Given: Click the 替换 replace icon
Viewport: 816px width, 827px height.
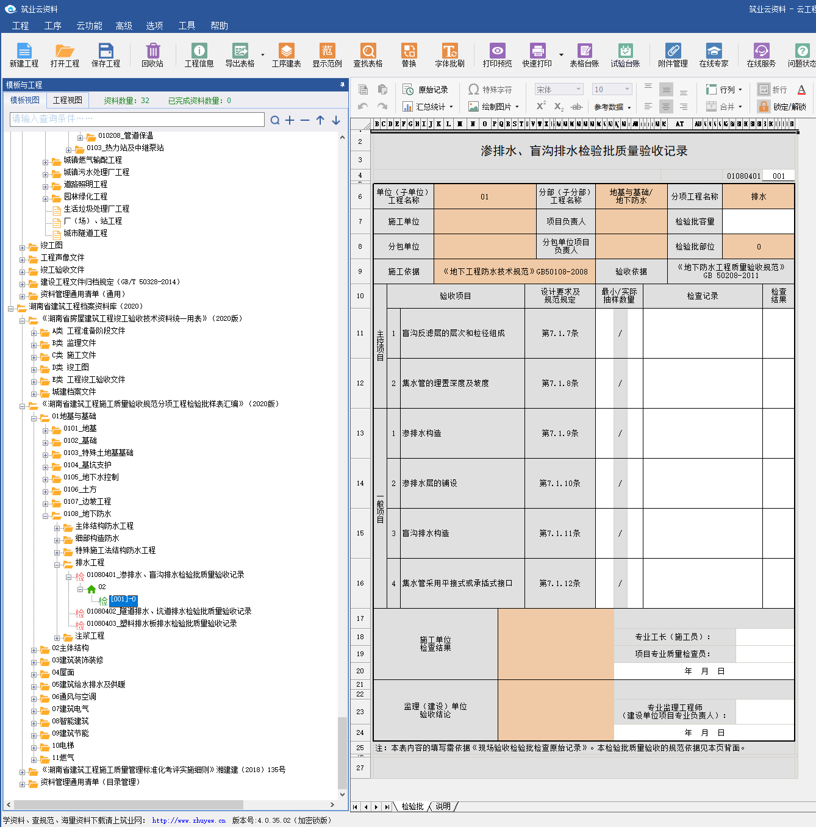Looking at the screenshot, I should tap(409, 55).
